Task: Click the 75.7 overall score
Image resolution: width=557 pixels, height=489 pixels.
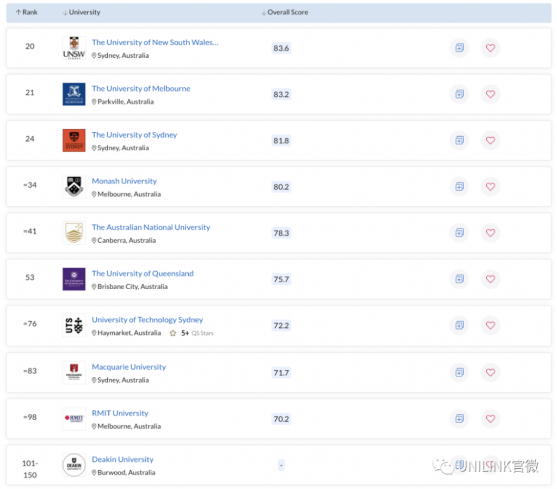Action: click(281, 279)
